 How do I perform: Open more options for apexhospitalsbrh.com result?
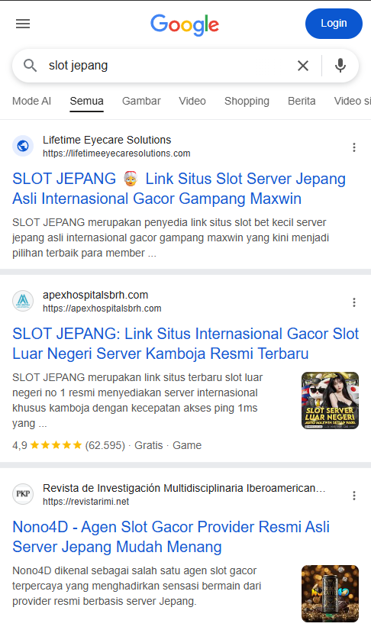pyautogui.click(x=354, y=302)
